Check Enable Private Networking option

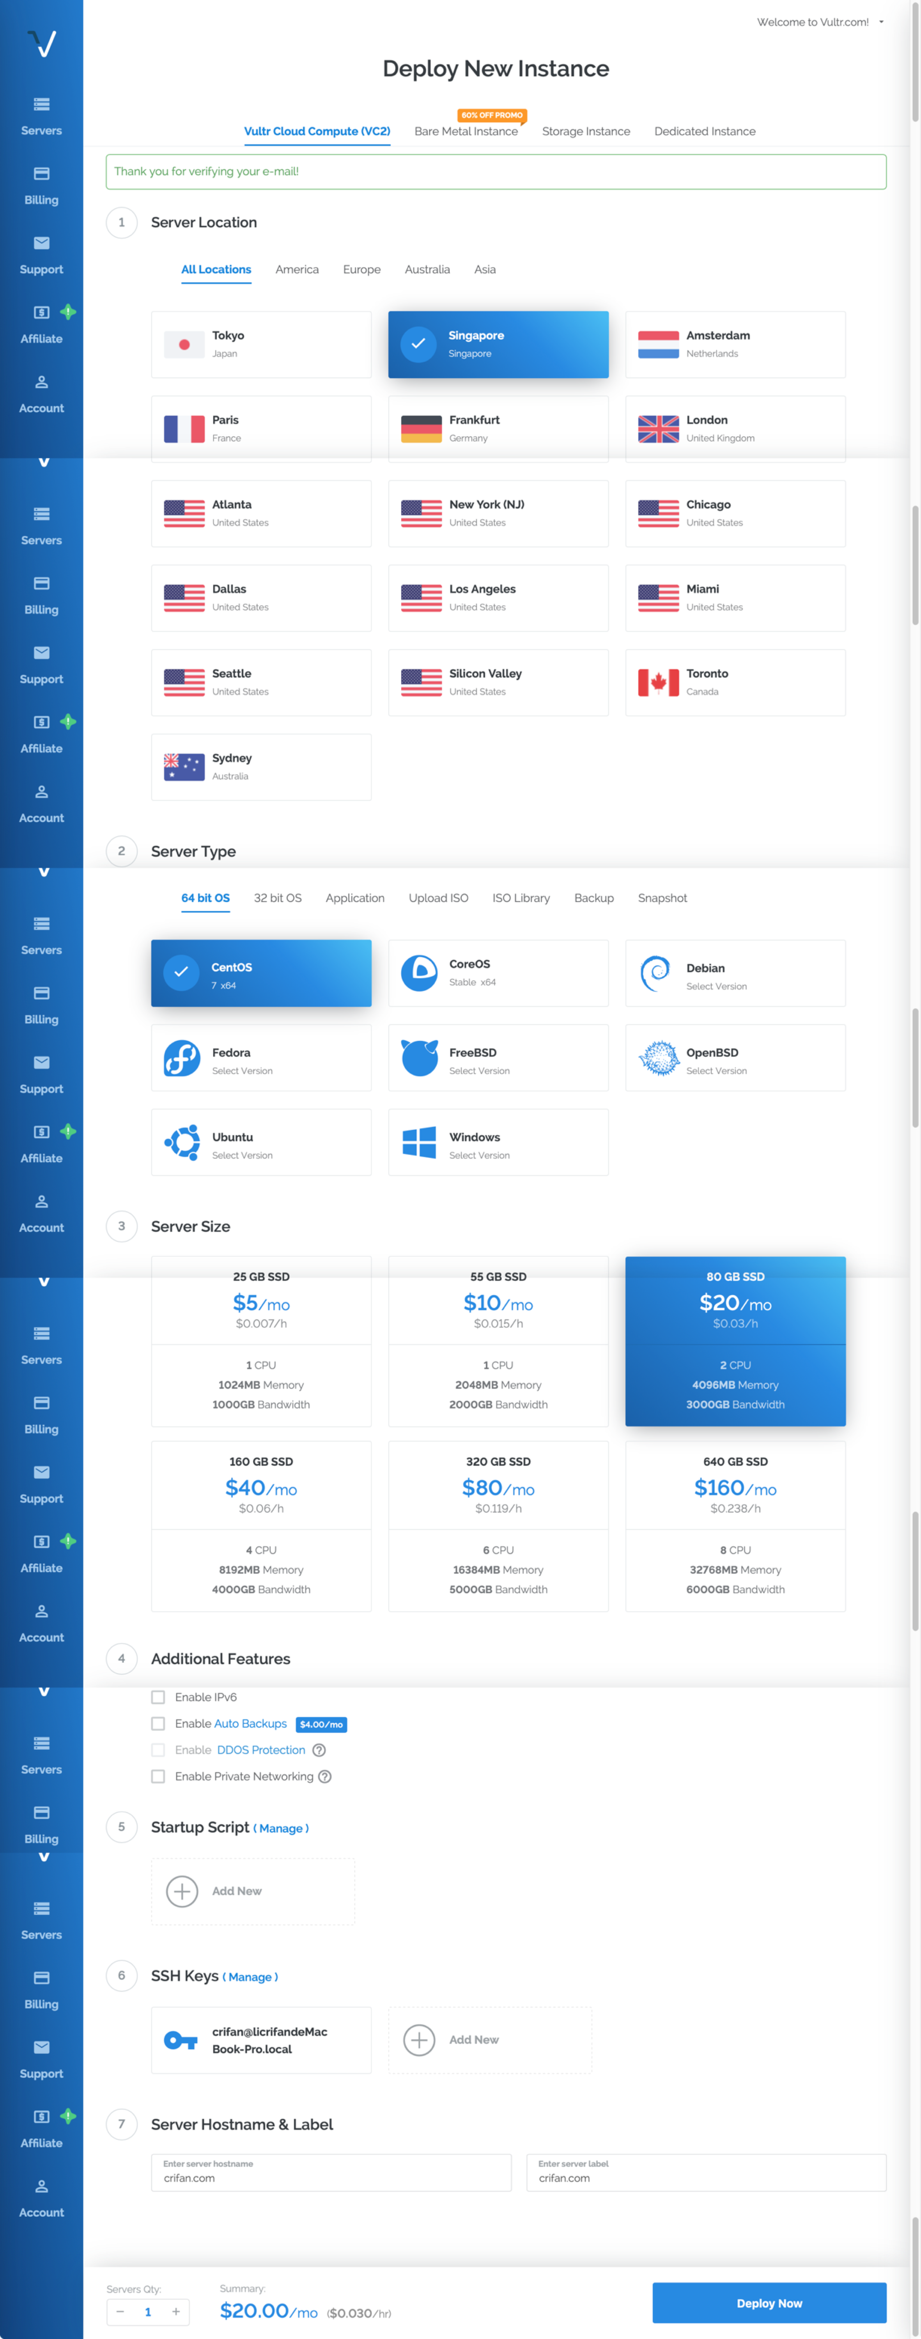coord(158,1776)
